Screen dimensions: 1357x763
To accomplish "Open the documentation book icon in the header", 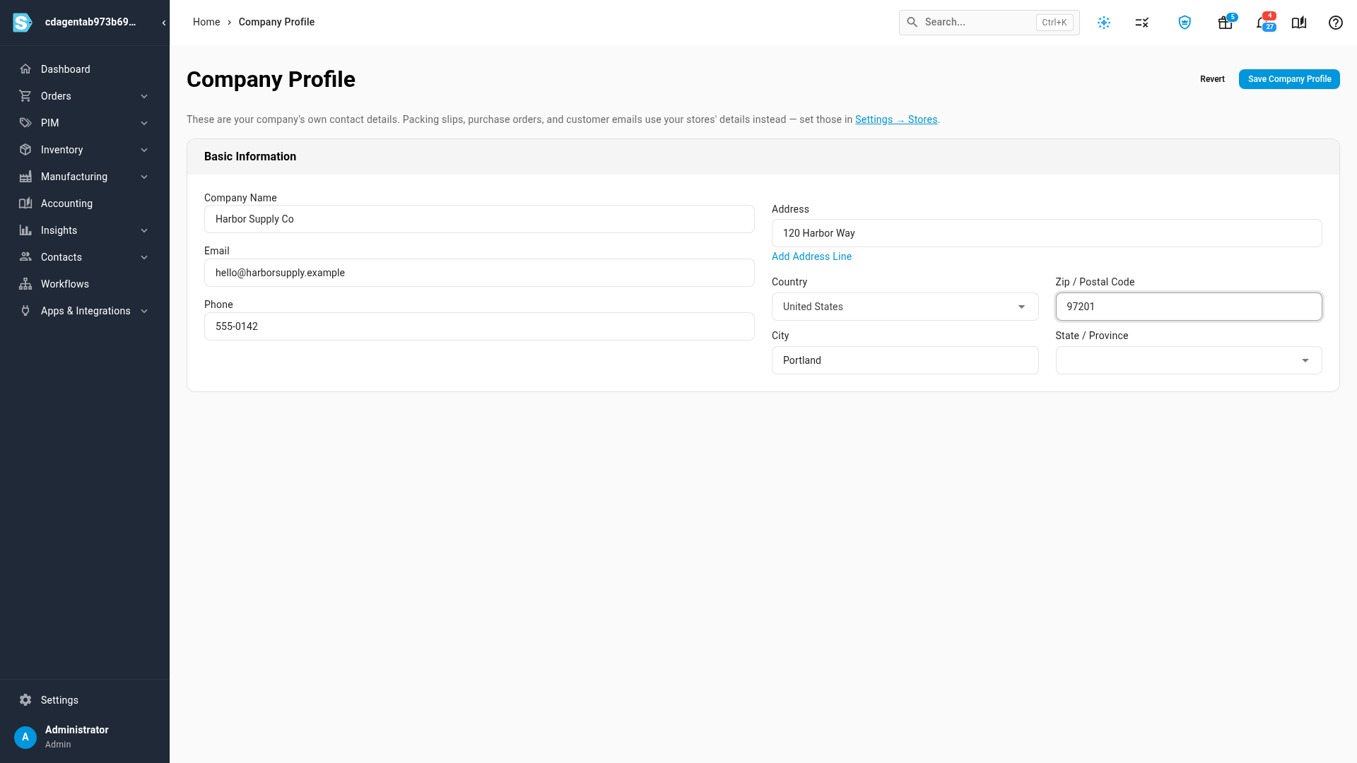I will click(x=1299, y=23).
